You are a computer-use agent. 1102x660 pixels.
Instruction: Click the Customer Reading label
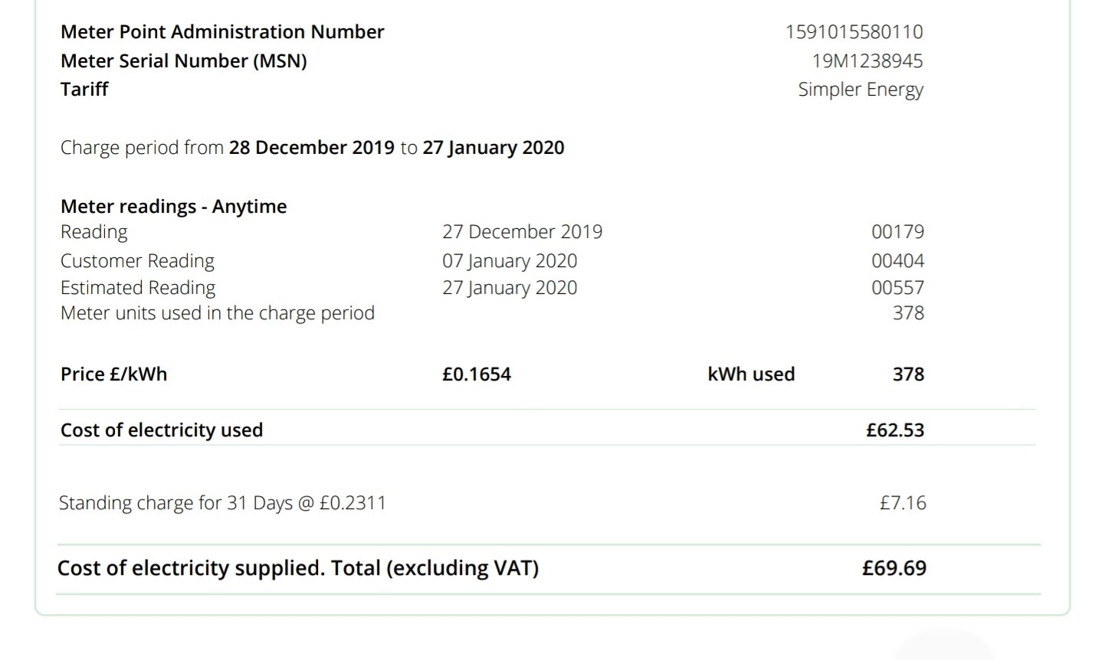tap(137, 261)
